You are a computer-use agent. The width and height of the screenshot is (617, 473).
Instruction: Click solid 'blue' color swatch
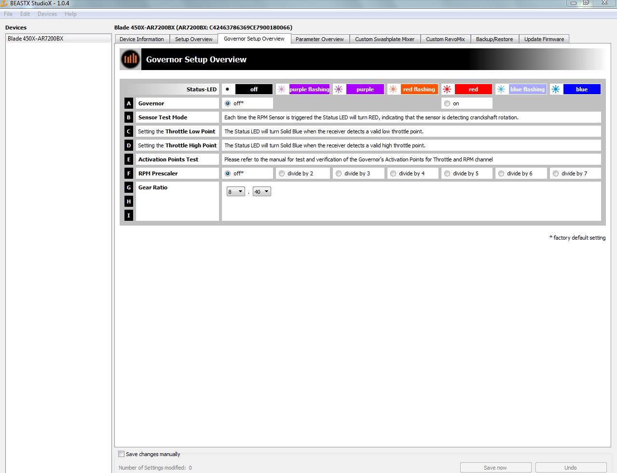582,89
